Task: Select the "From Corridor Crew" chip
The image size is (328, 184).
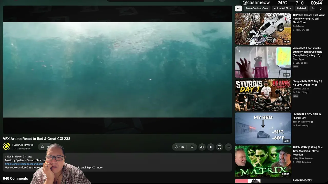Action: click(x=257, y=8)
